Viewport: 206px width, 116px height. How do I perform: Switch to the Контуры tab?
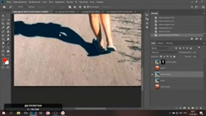[169, 43]
